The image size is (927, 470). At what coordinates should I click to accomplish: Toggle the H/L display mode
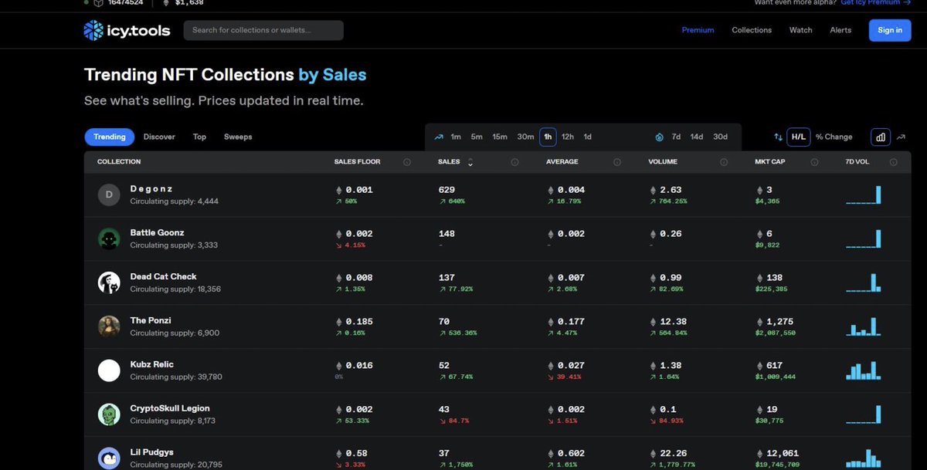tap(798, 137)
